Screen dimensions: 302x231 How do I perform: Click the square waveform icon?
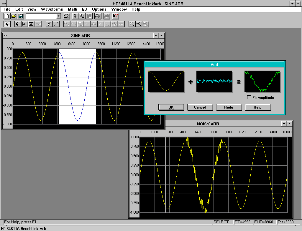pos(80,24)
